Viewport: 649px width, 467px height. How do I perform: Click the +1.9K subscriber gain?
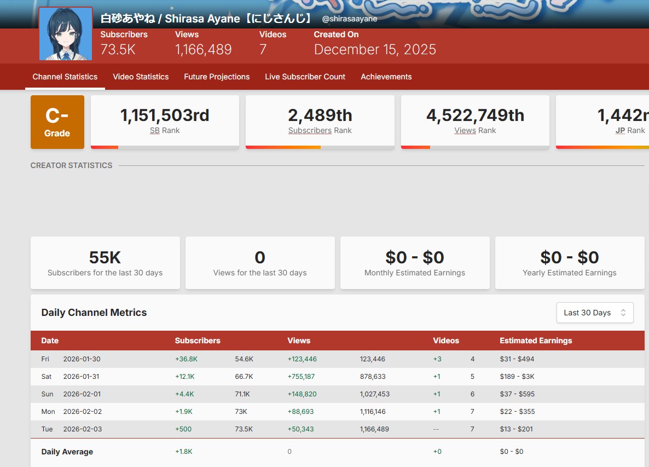(184, 412)
